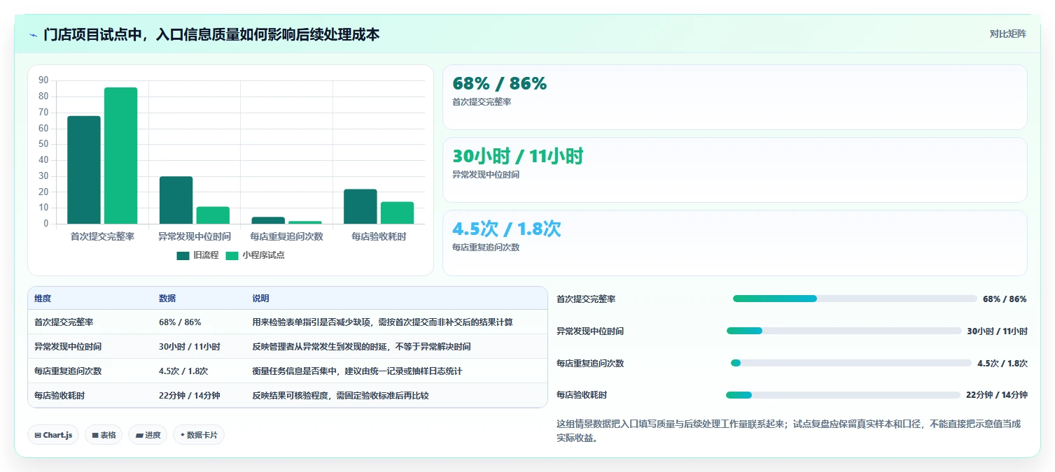This screenshot has height=472, width=1055.
Task: Click the 22分钟 / 14分钟 progress value
Action: pyautogui.click(x=996, y=395)
